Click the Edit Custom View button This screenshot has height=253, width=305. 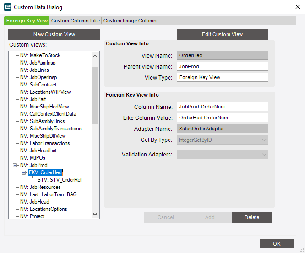coord(222,34)
